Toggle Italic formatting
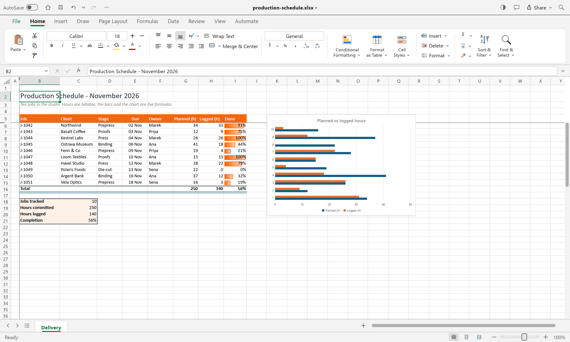Viewport: 570px width, 342px height. [x=63, y=46]
